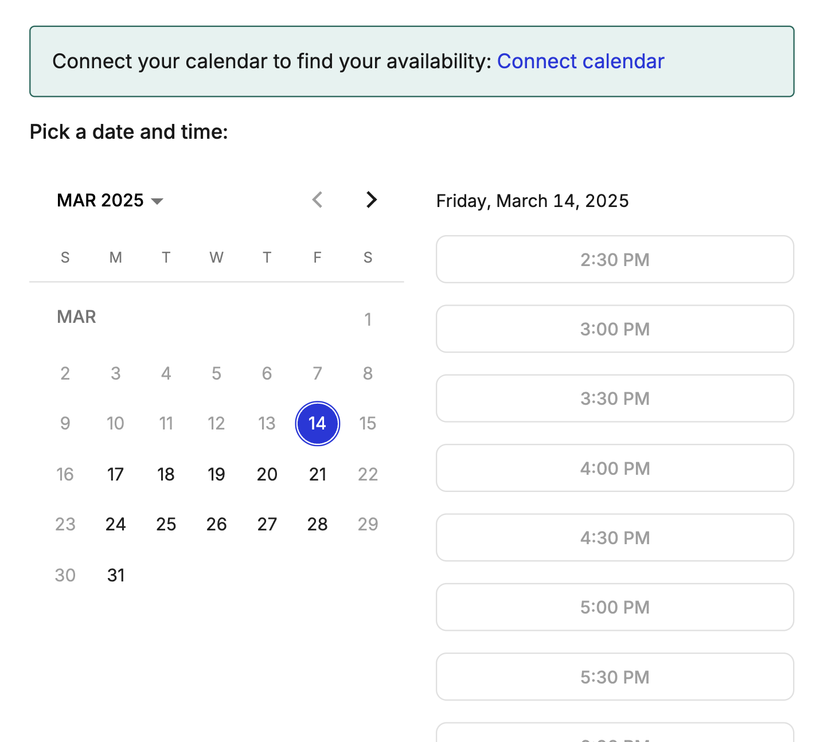Image resolution: width=820 pixels, height=742 pixels.
Task: Choose the 3:00 PM time slot
Action: (615, 329)
